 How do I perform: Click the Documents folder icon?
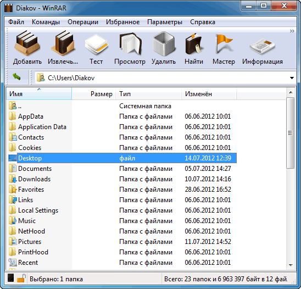pyautogui.click(x=13, y=168)
